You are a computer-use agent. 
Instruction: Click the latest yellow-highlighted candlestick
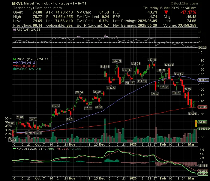click(x=196, y=124)
